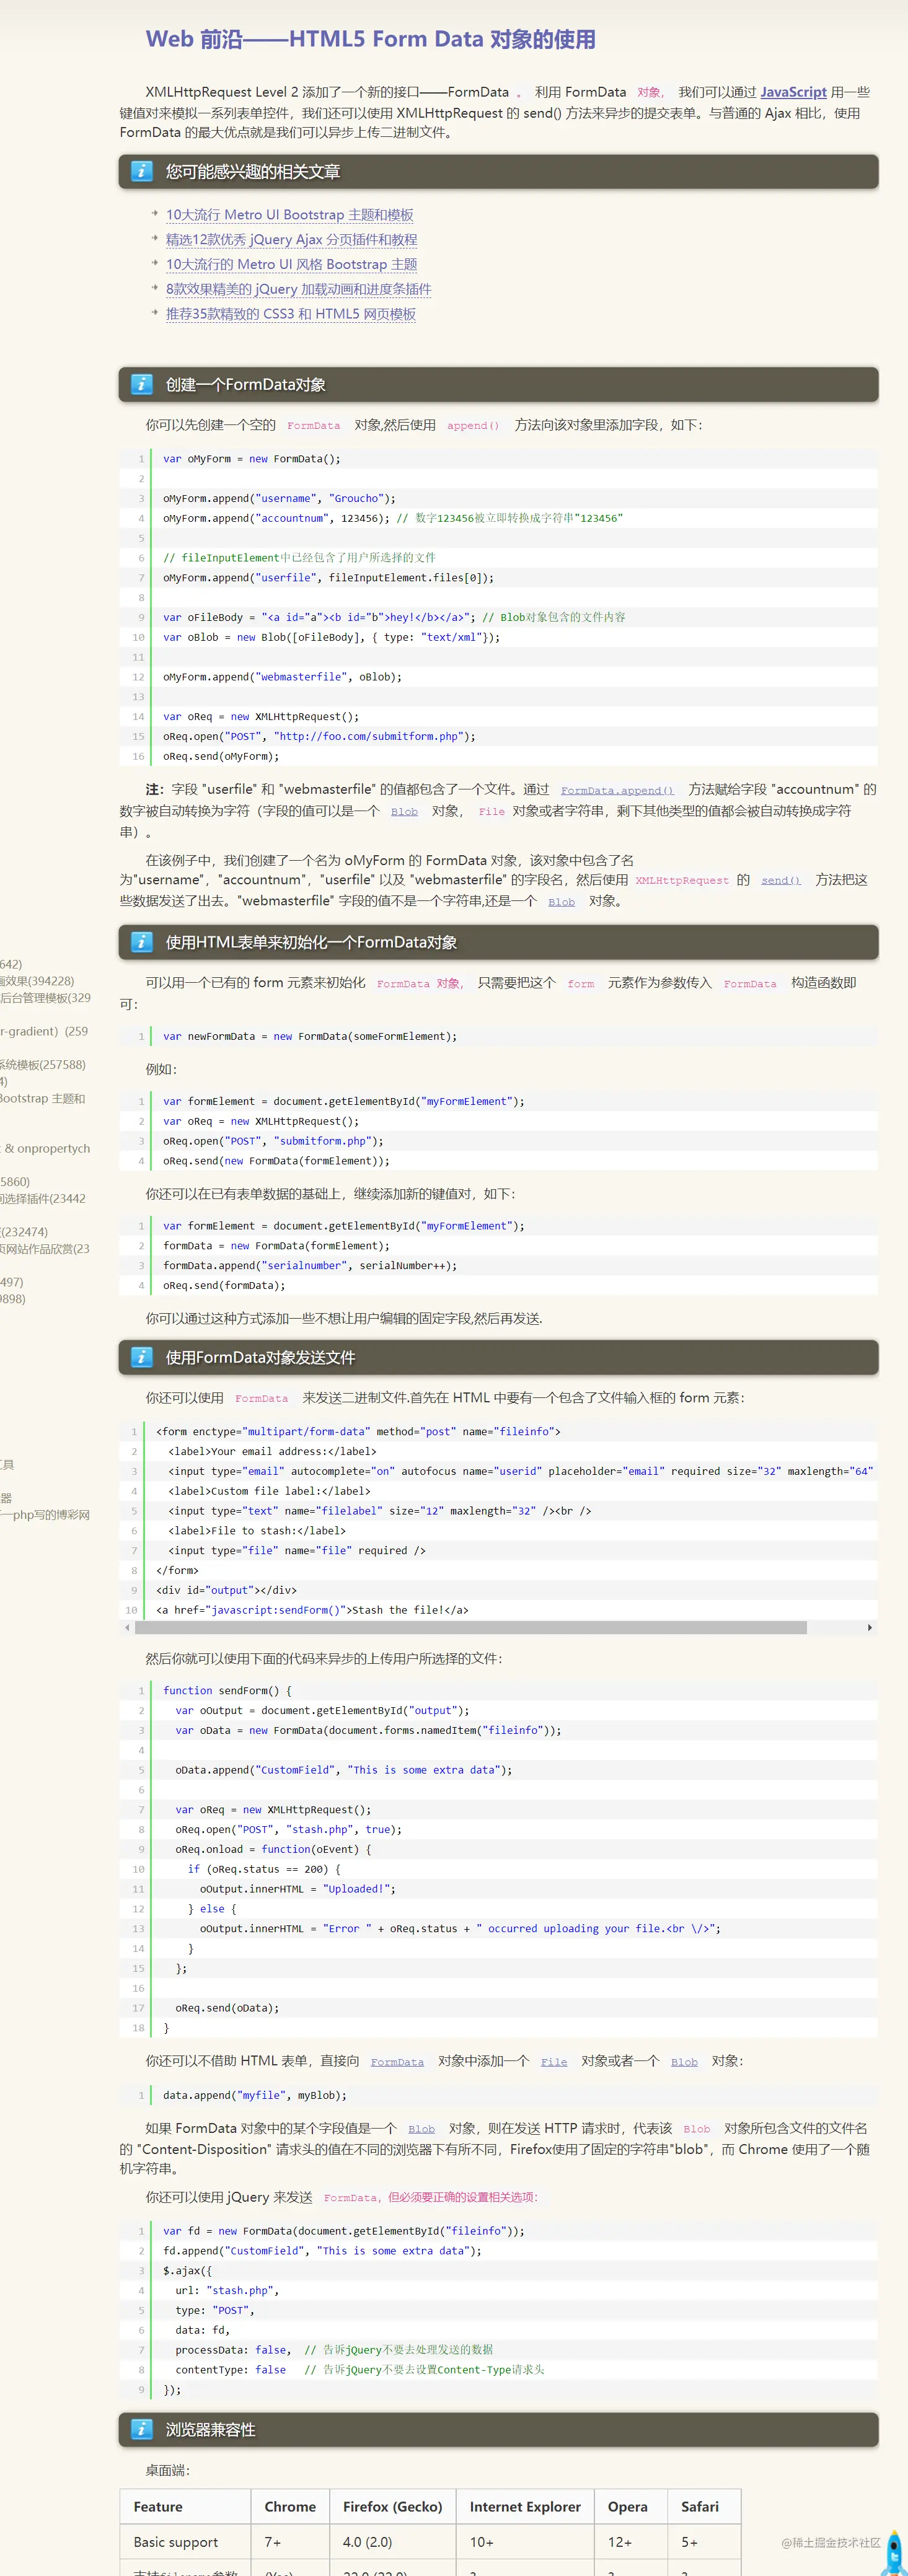
Task: Open the send() method link
Action: point(781,880)
